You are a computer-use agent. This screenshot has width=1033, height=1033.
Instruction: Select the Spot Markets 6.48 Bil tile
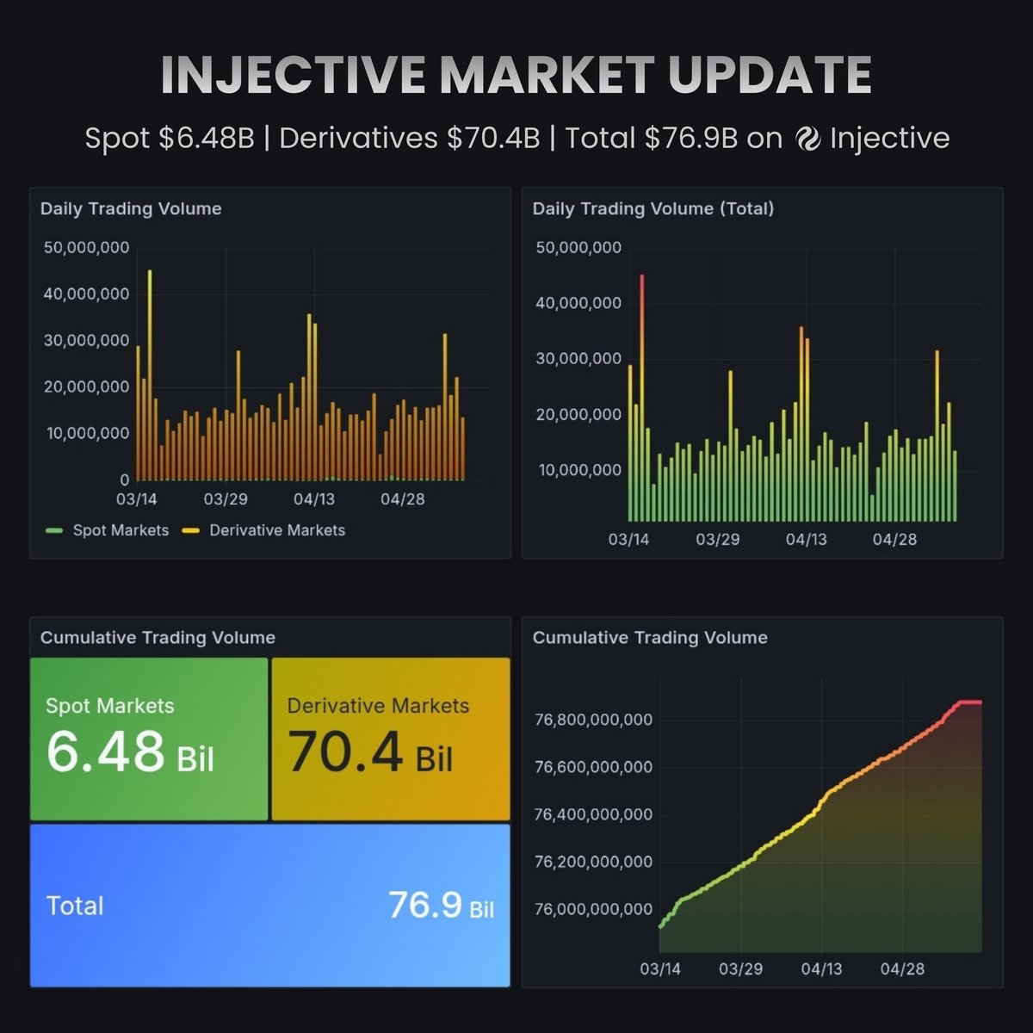point(149,739)
